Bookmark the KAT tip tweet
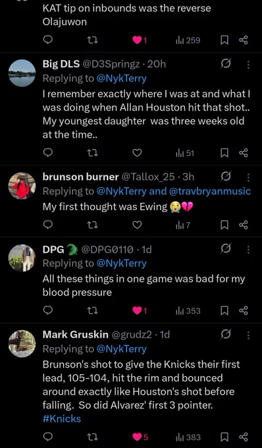Image resolution: width=262 pixels, height=448 pixels. point(224,41)
